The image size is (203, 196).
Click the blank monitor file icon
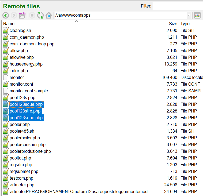point(6,77)
